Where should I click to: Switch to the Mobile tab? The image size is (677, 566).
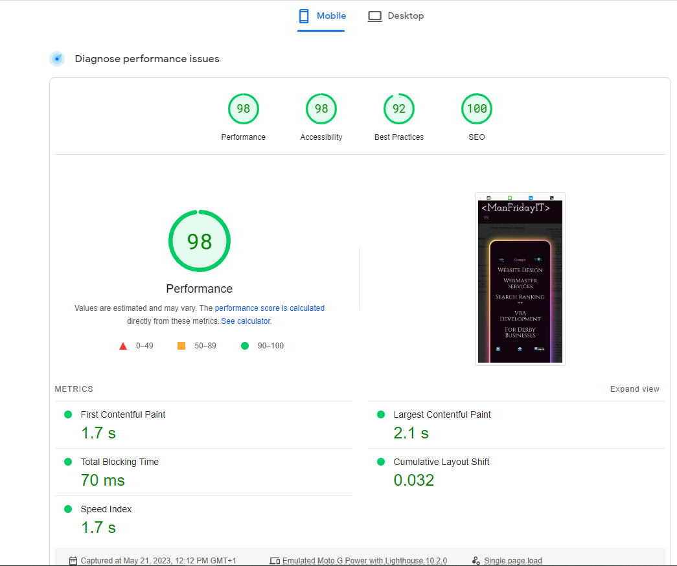322,16
